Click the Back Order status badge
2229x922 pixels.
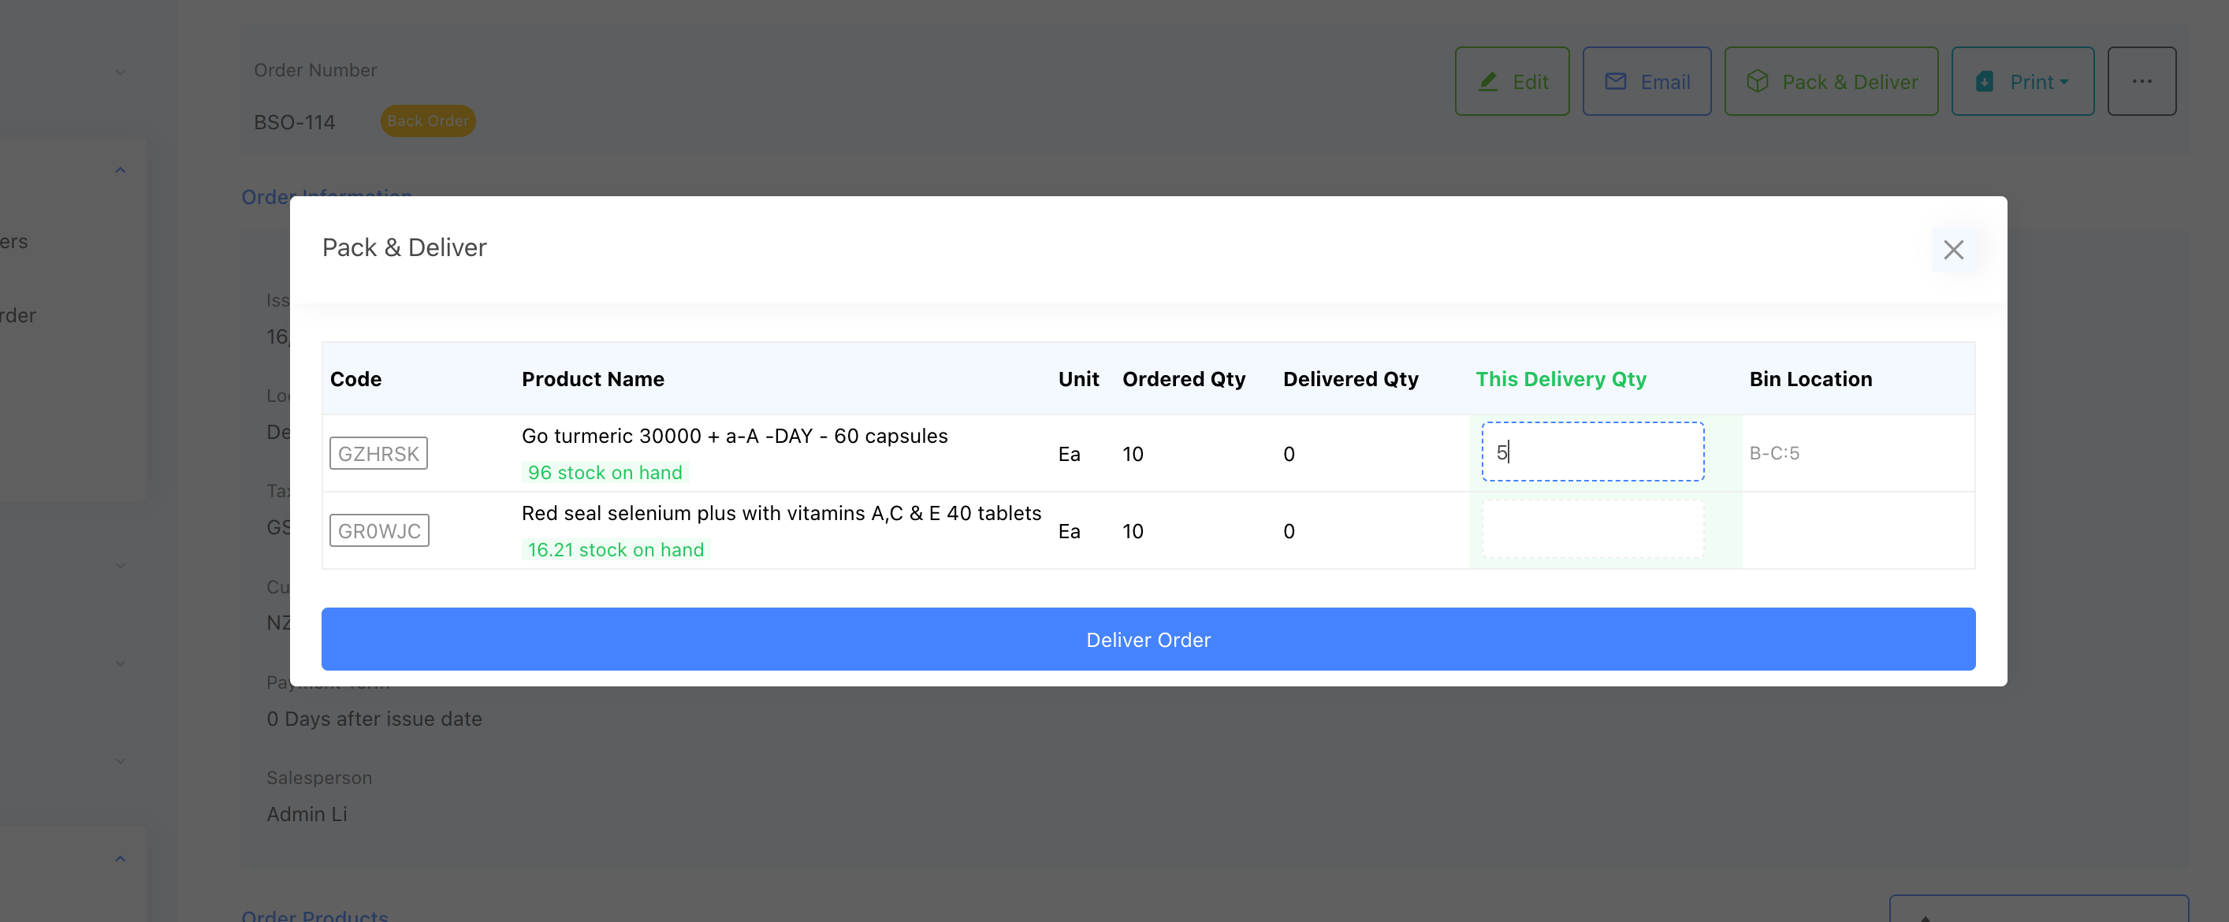427,121
